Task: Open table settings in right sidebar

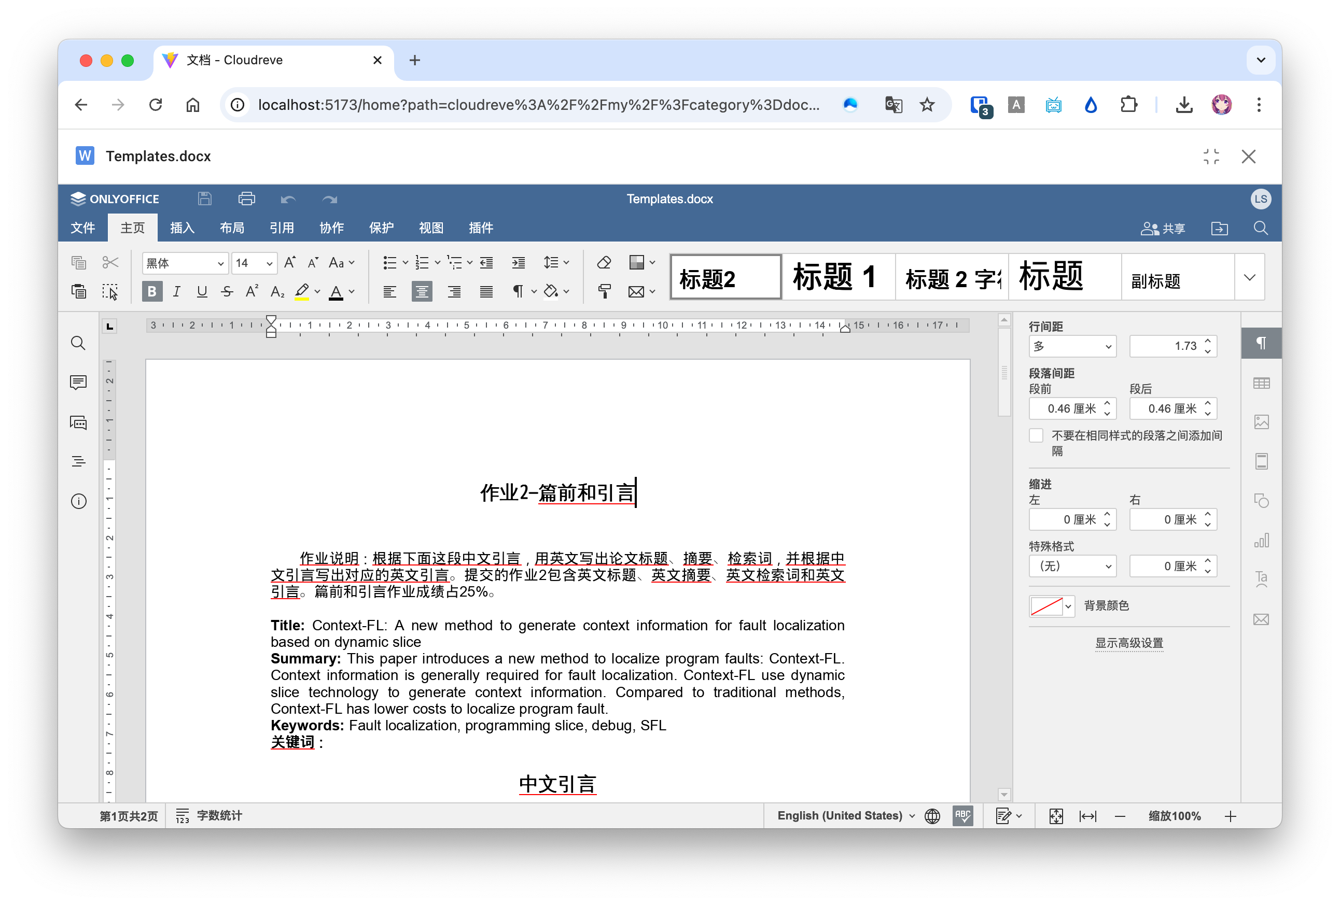Action: [1262, 383]
